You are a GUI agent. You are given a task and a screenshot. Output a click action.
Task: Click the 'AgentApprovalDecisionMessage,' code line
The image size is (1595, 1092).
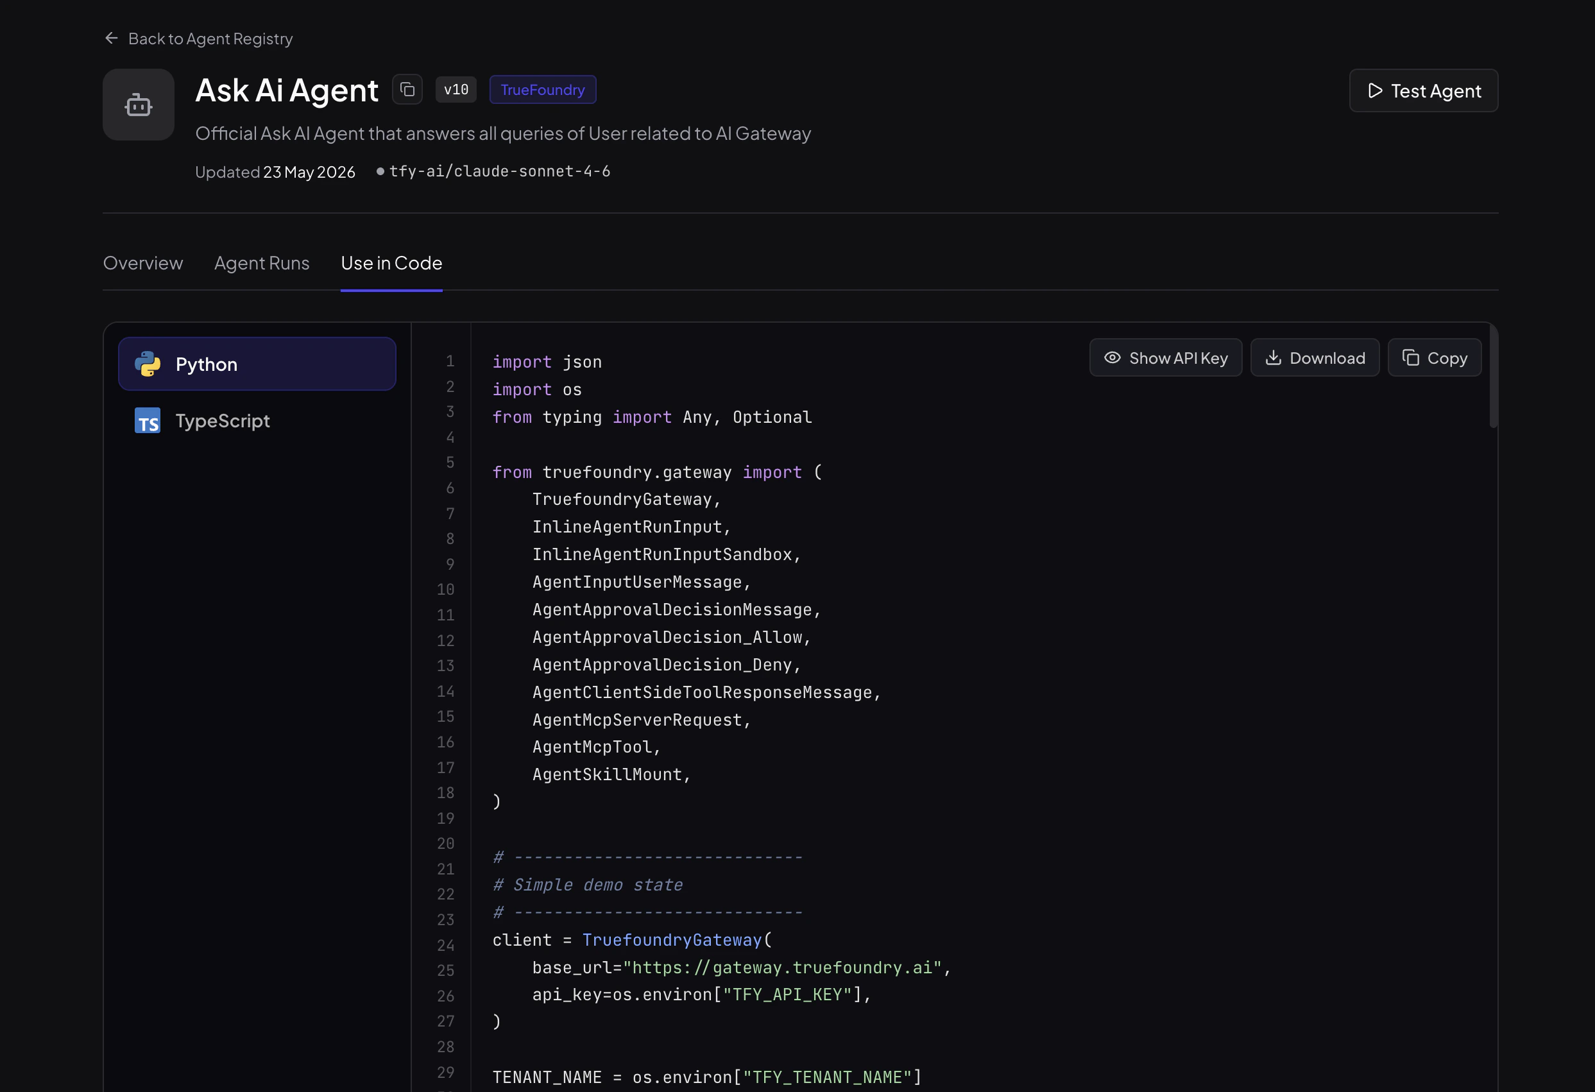tap(676, 610)
